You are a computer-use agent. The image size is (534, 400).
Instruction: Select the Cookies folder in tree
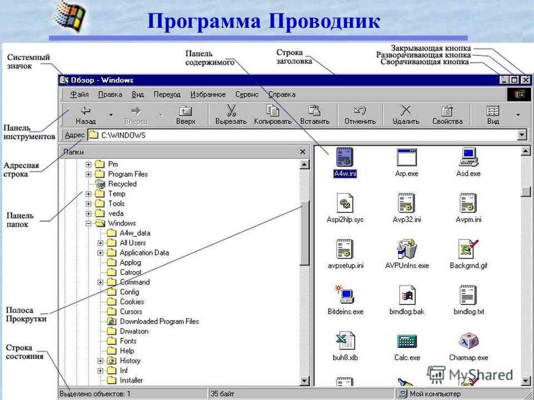click(125, 302)
